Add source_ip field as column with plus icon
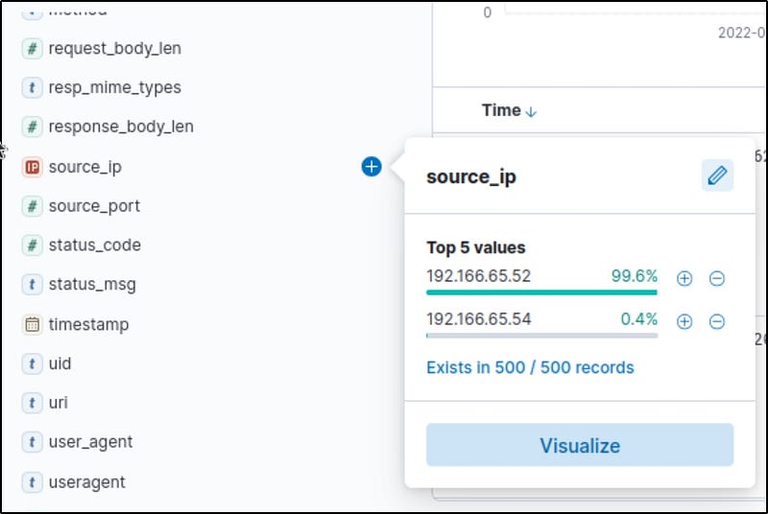The height and width of the screenshot is (514, 768). point(372,167)
